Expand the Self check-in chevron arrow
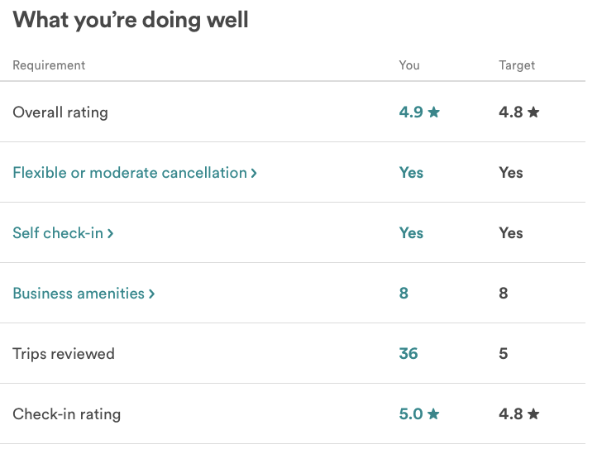This screenshot has height=454, width=602. tap(110, 233)
